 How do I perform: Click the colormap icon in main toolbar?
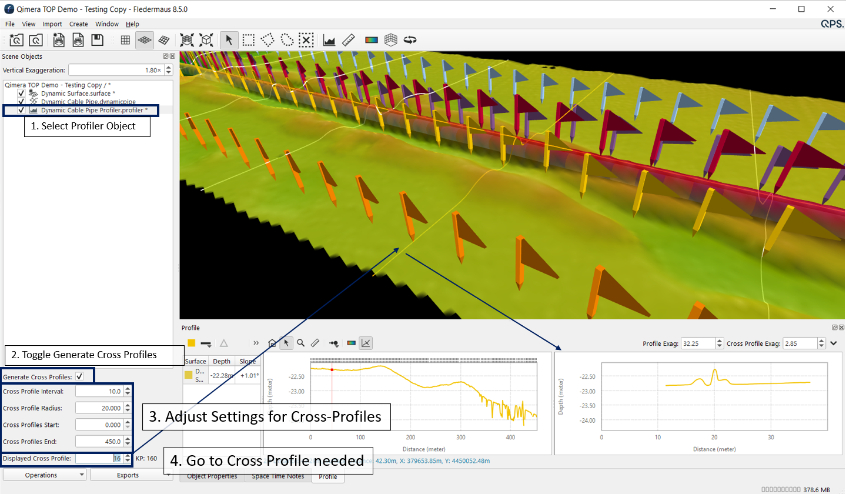coord(372,40)
